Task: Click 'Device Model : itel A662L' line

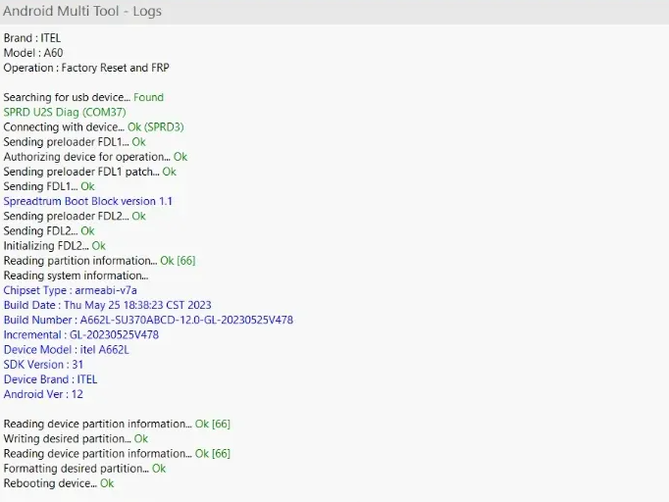Action: [x=66, y=350]
